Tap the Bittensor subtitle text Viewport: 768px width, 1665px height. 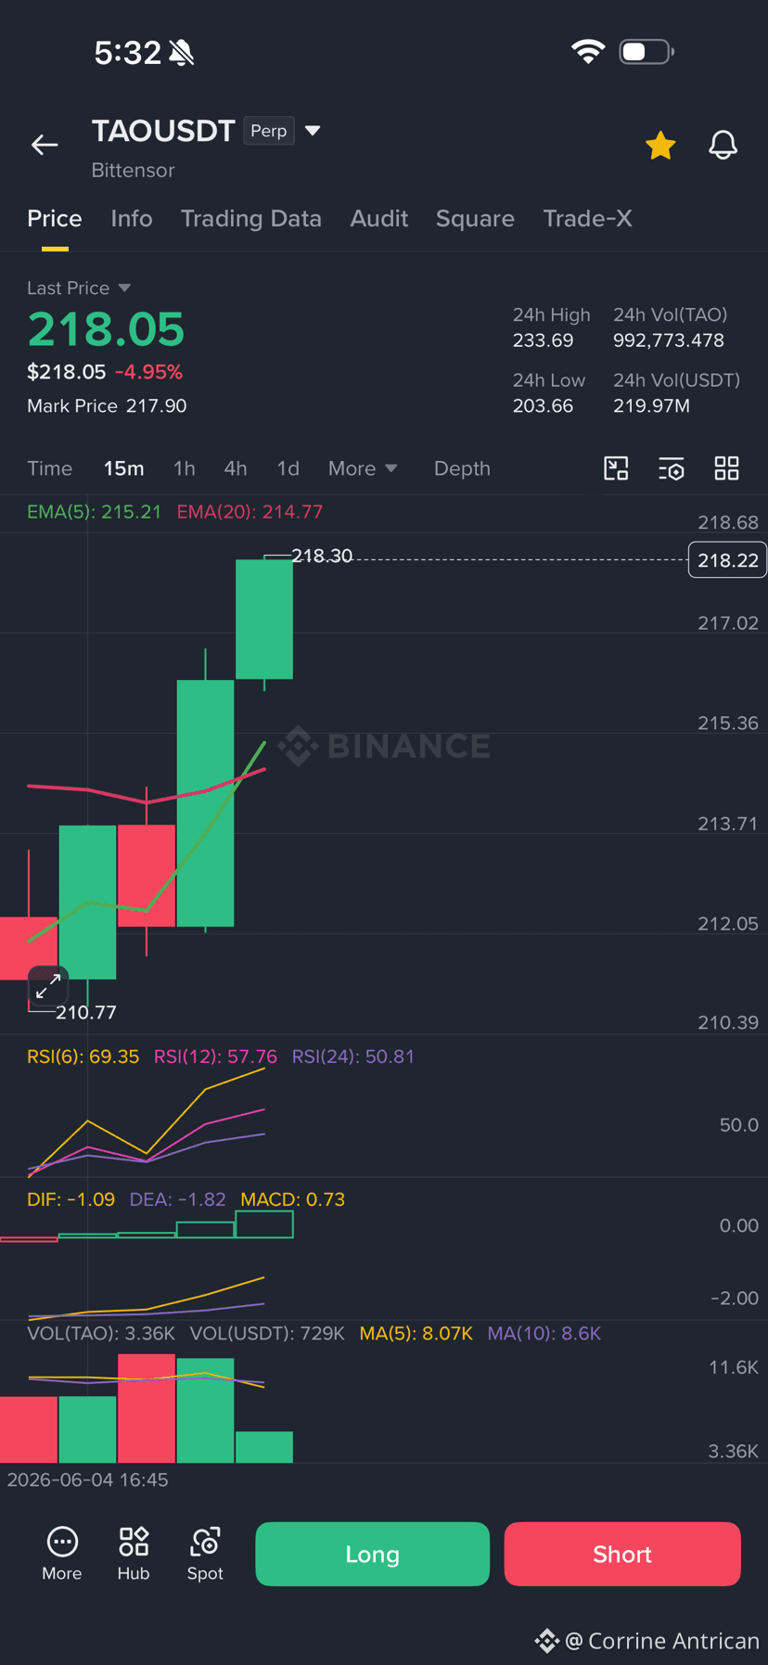click(x=134, y=171)
